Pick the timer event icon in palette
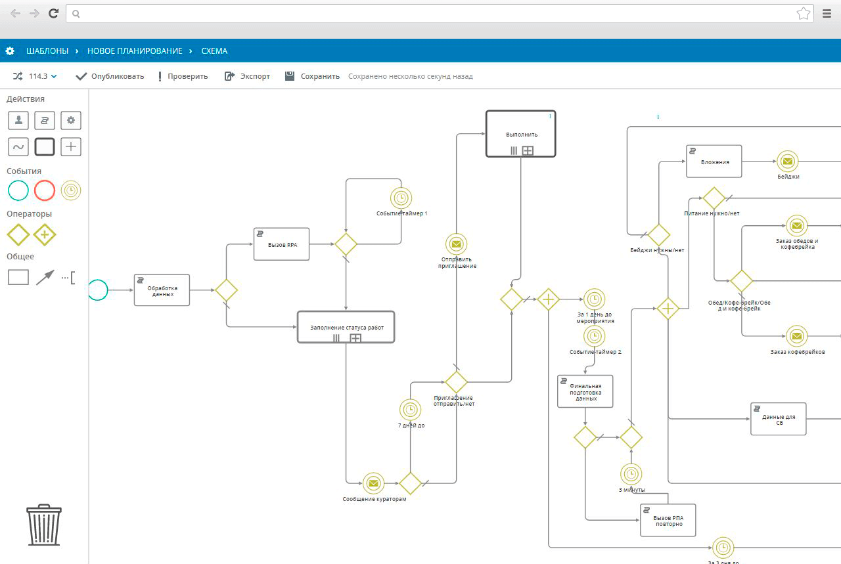 click(71, 190)
